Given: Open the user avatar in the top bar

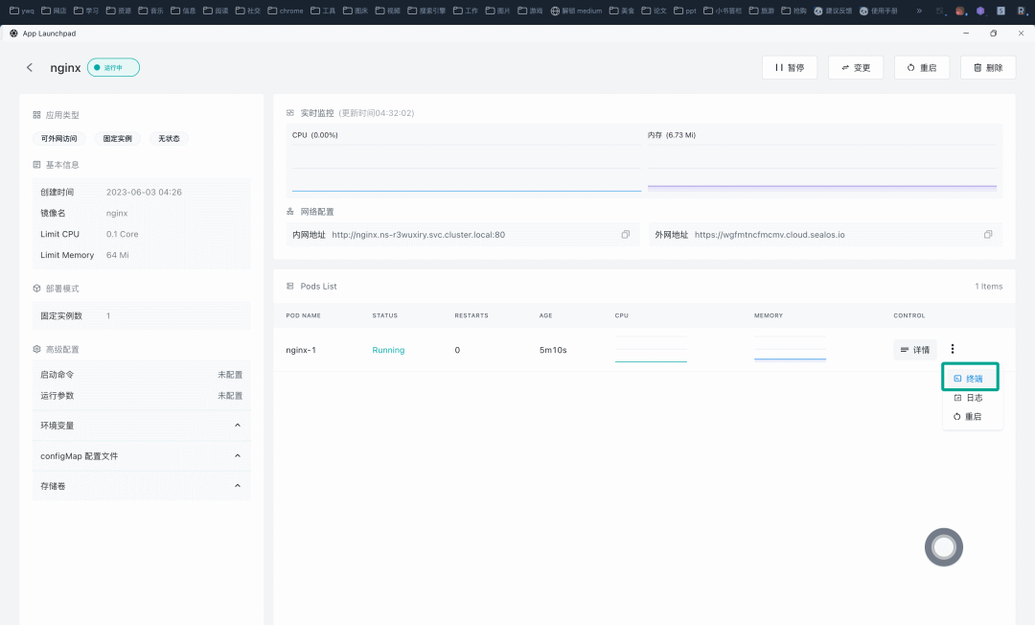Looking at the screenshot, I should pos(960,11).
